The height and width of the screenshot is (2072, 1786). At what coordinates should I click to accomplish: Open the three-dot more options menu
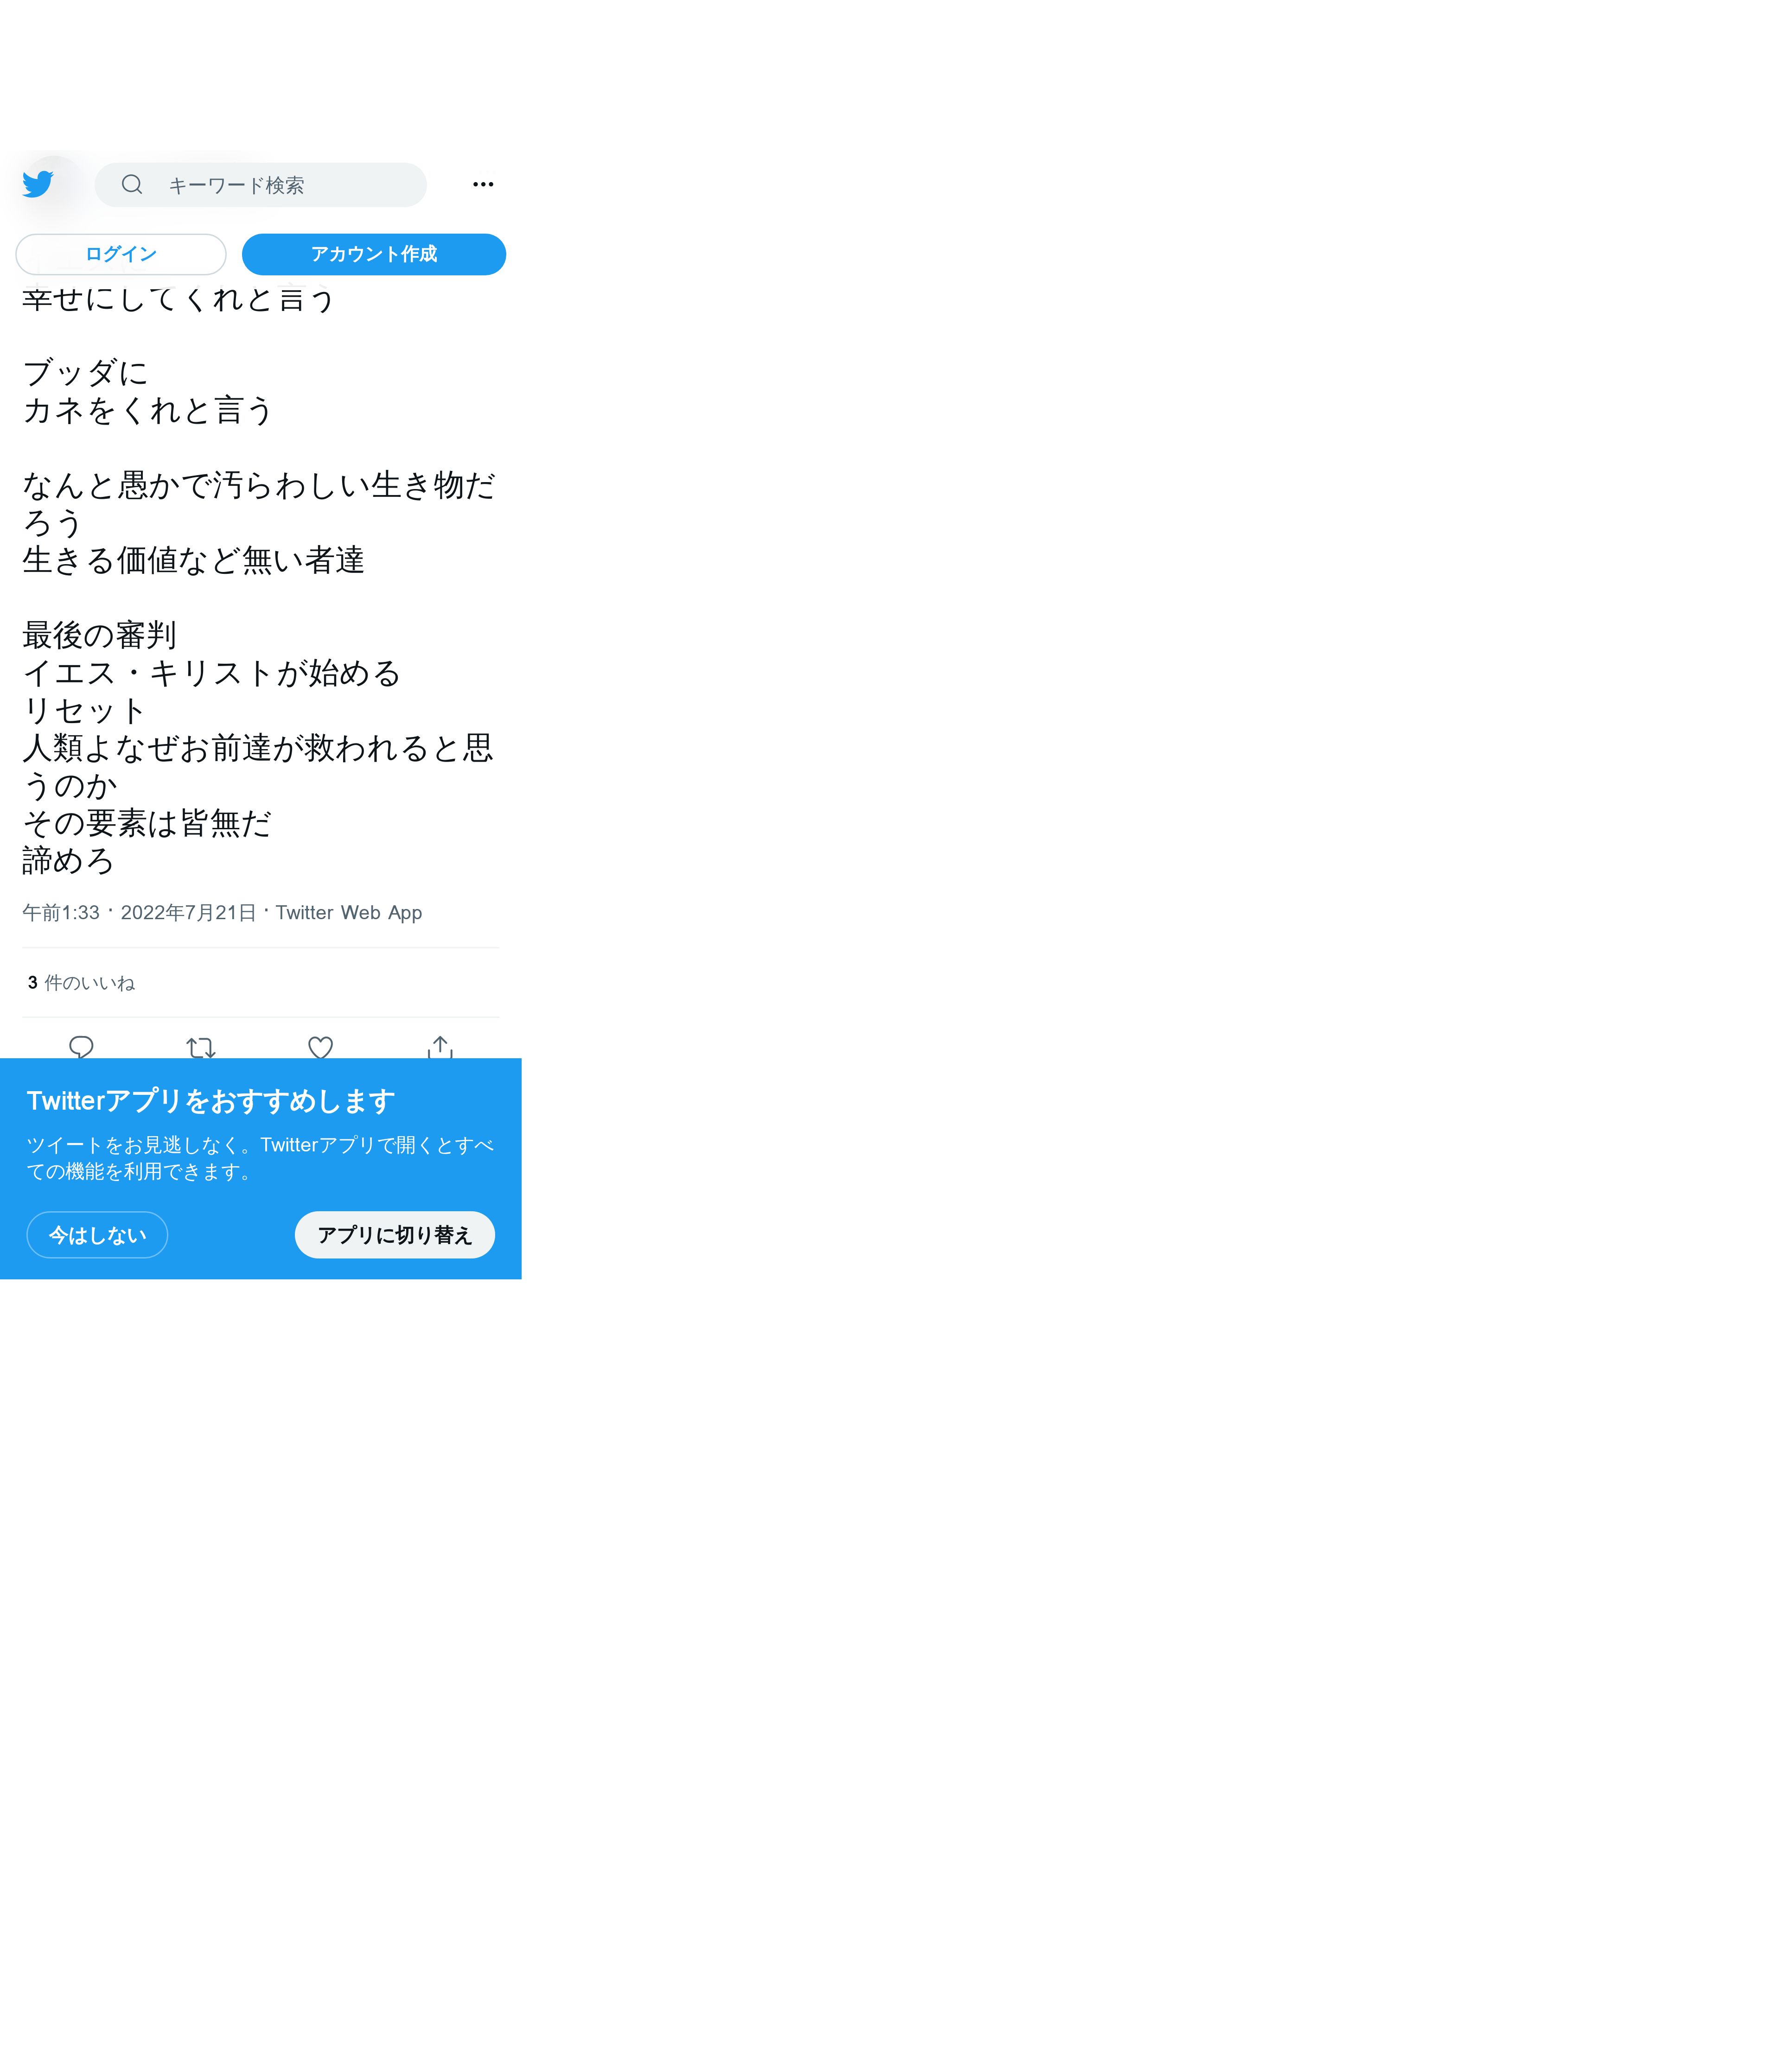pyautogui.click(x=483, y=184)
